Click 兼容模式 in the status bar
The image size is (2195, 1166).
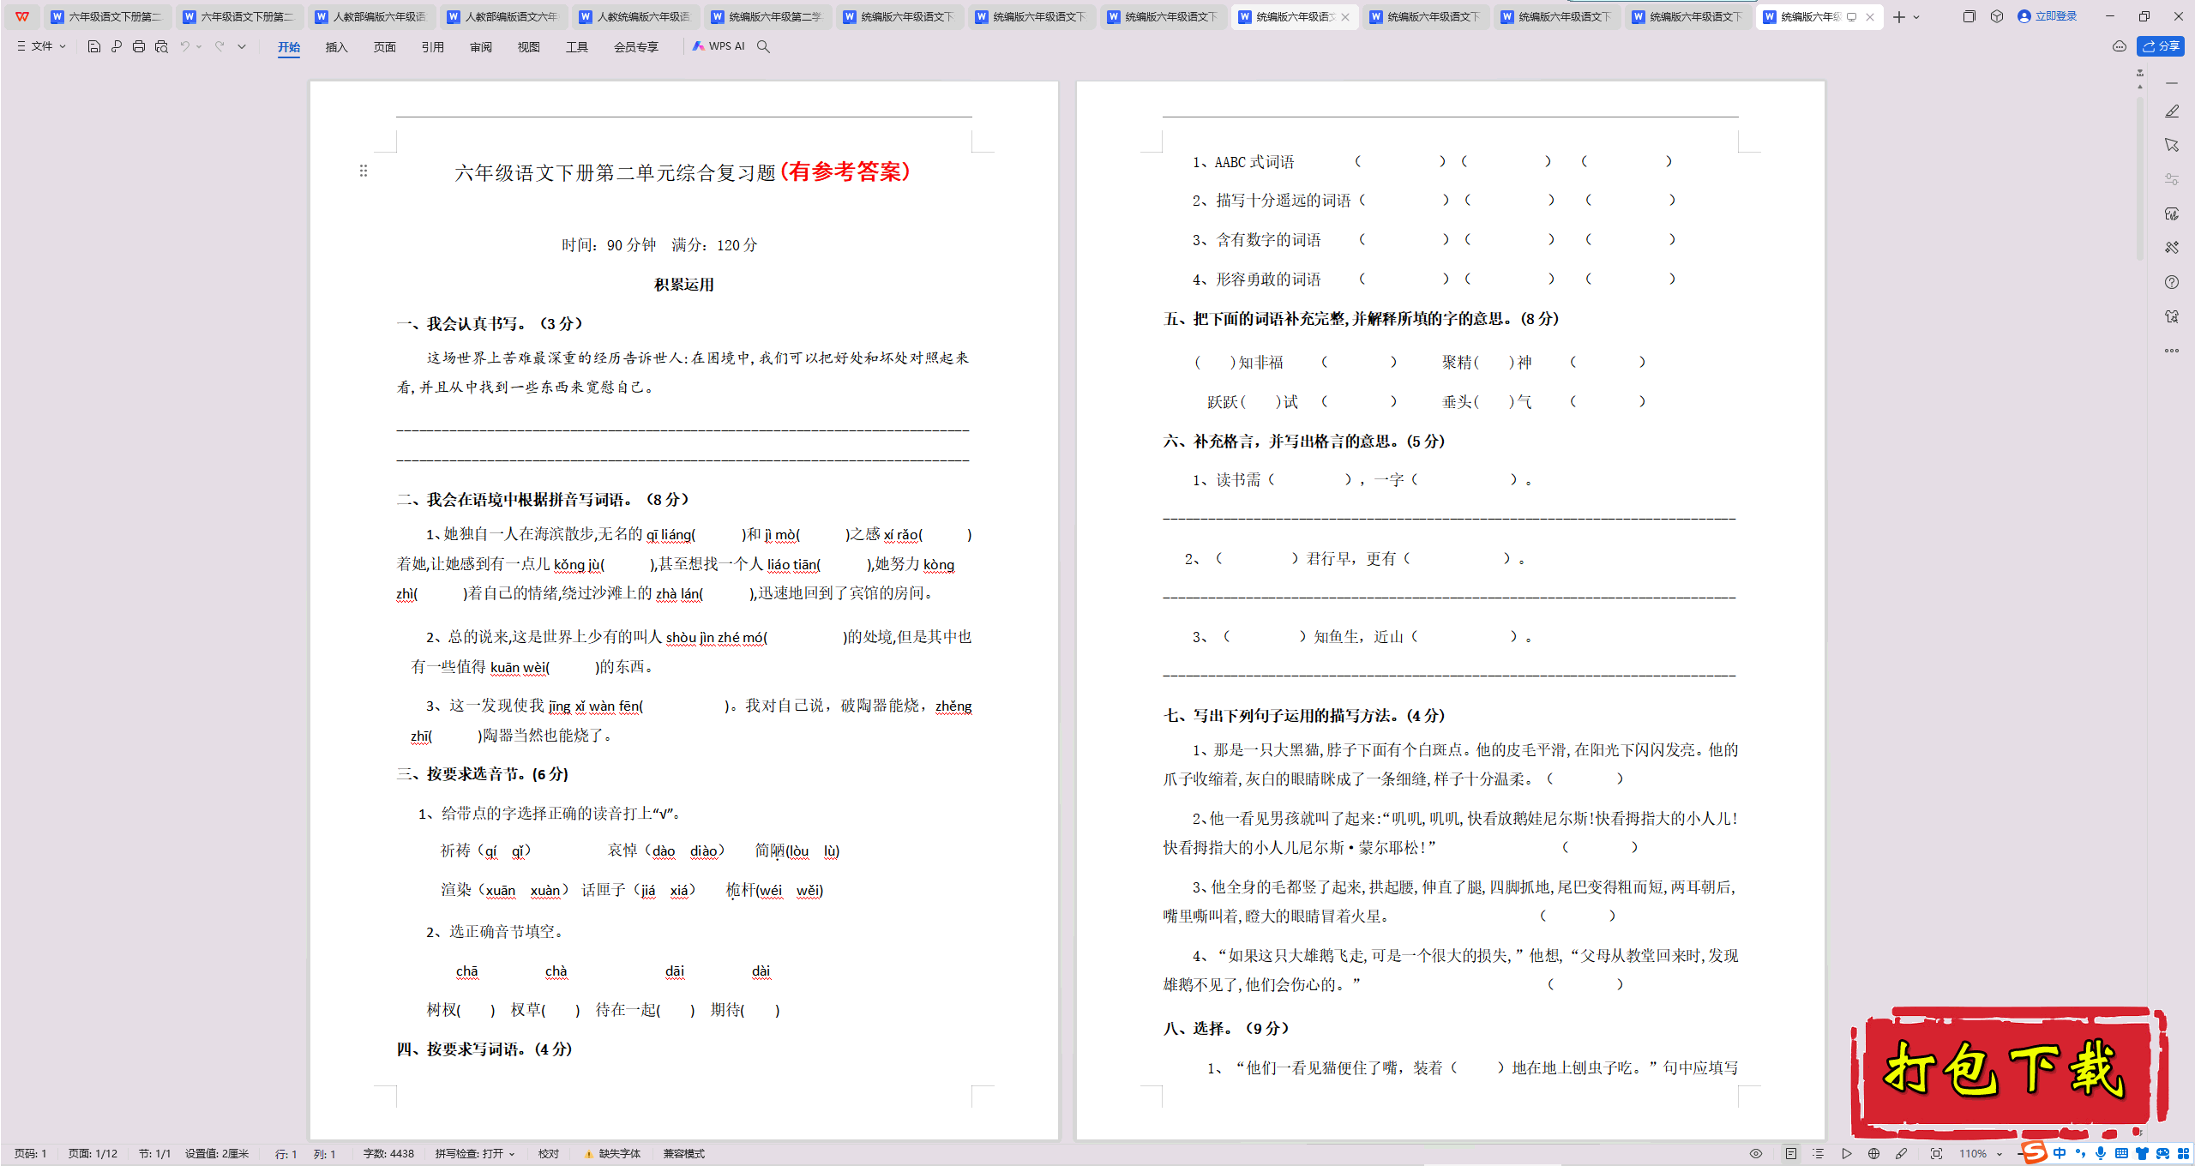(x=684, y=1154)
